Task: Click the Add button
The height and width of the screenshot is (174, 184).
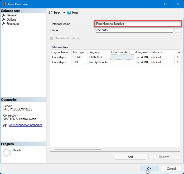Action: (x=130, y=157)
